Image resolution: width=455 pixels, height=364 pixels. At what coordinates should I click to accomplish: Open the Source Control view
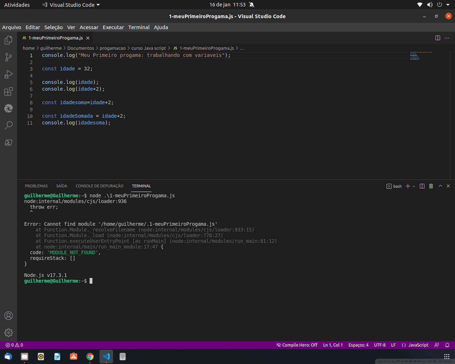click(9, 57)
